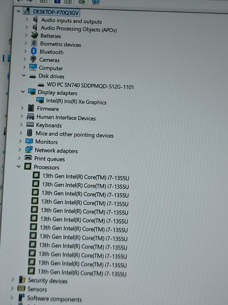The image size is (228, 305).
Task: Click the Human Interface Devices icon
Action: 30,117
